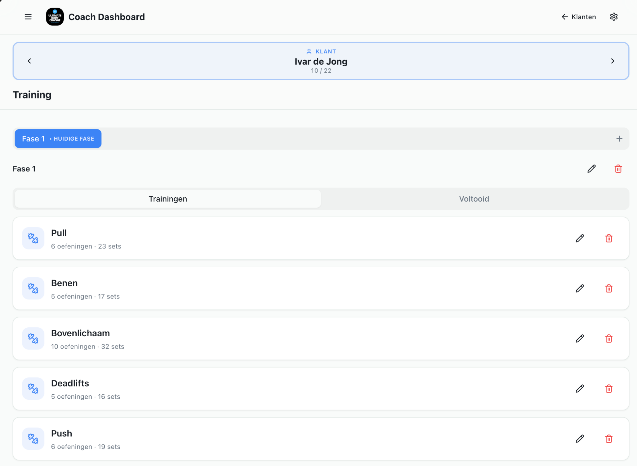
Task: Click '10 oefeningen · 32 sets' text
Action: (88, 347)
